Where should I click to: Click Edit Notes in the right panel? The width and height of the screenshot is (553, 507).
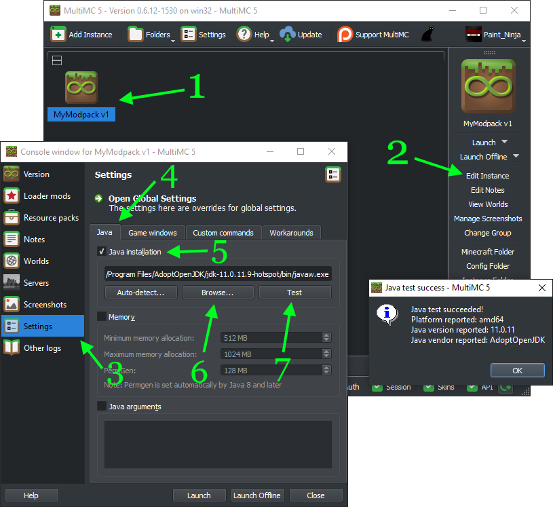coord(487,190)
